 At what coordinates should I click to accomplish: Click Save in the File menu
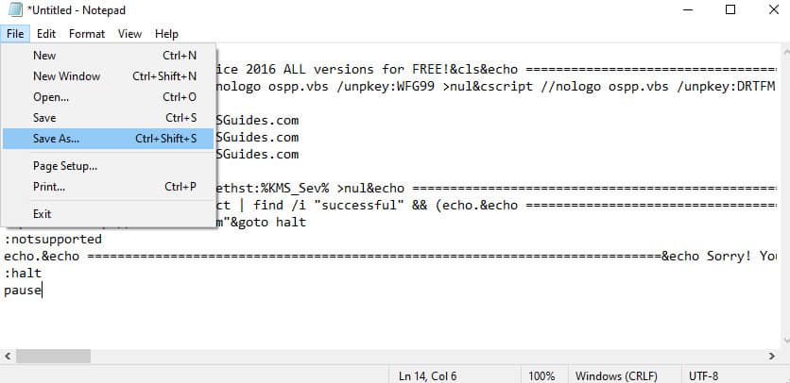[108, 117]
